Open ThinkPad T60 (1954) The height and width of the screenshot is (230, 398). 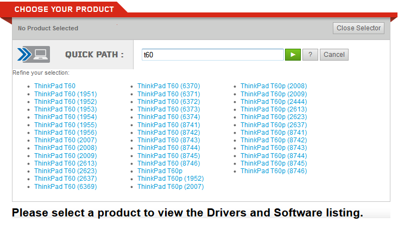(x=66, y=117)
